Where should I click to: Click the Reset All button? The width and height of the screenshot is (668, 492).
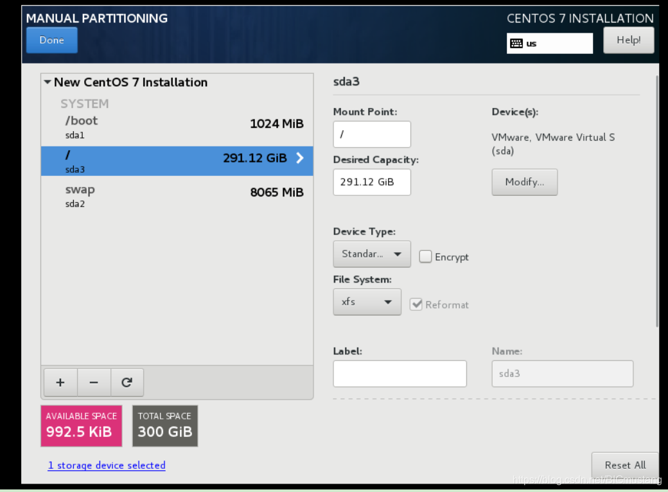pos(625,465)
